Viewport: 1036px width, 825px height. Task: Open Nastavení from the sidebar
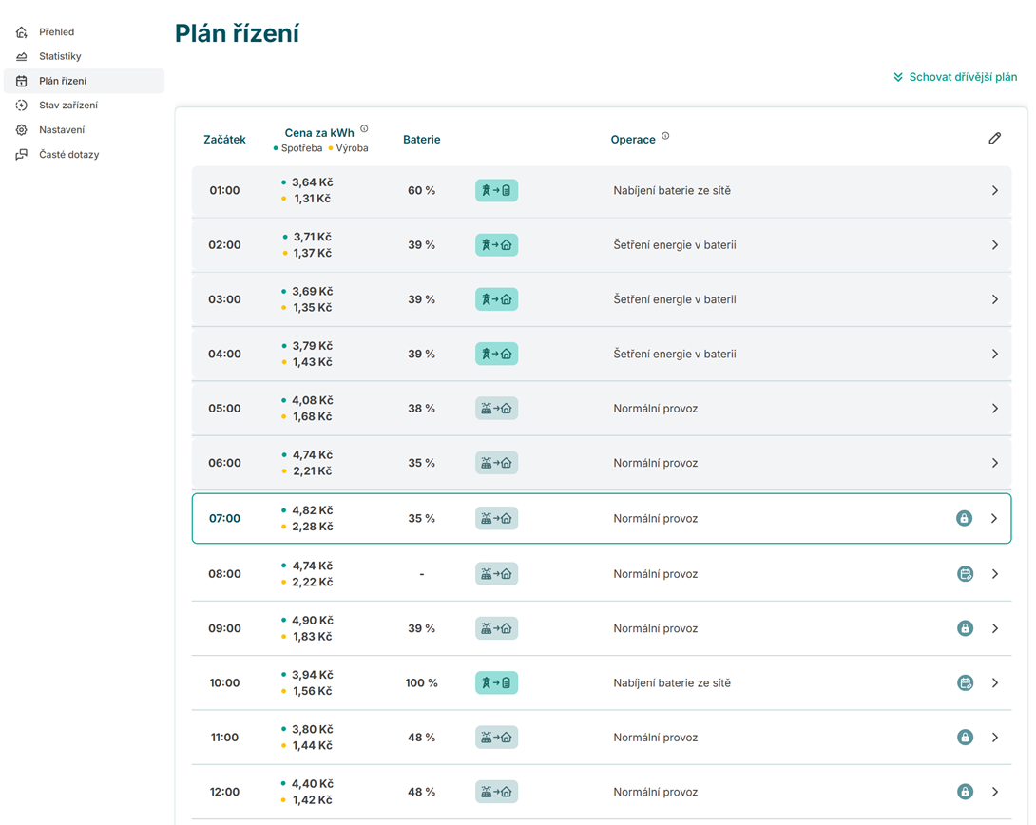pos(62,130)
